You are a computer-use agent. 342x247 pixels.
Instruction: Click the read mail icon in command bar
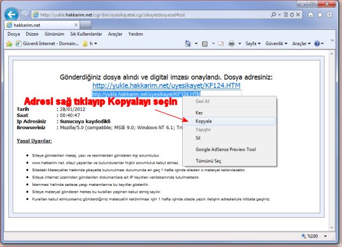(221, 44)
